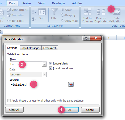Click the Data Validation ribbon icon
The height and width of the screenshot is (120, 125).
pos(117,12)
